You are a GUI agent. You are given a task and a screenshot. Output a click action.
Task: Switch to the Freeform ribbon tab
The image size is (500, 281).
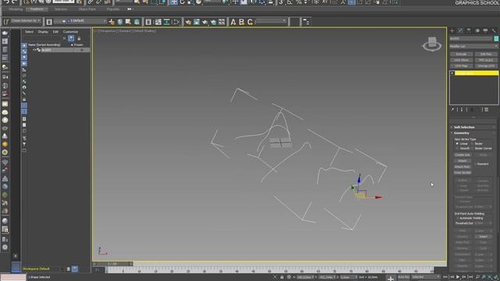coord(37,9)
